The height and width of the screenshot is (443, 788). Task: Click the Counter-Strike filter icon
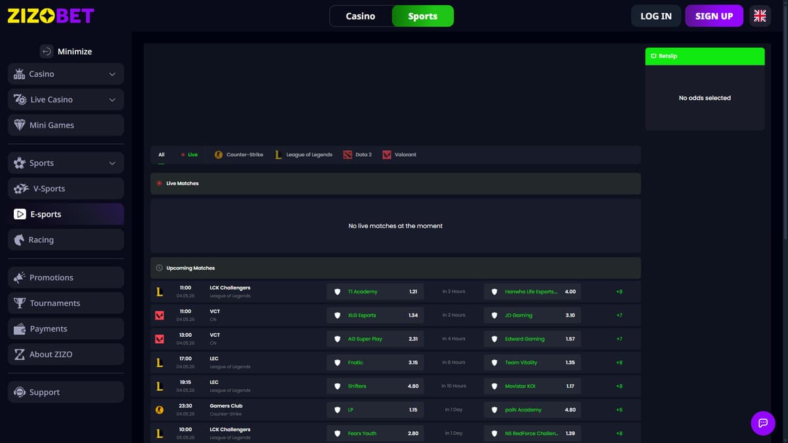coord(219,155)
